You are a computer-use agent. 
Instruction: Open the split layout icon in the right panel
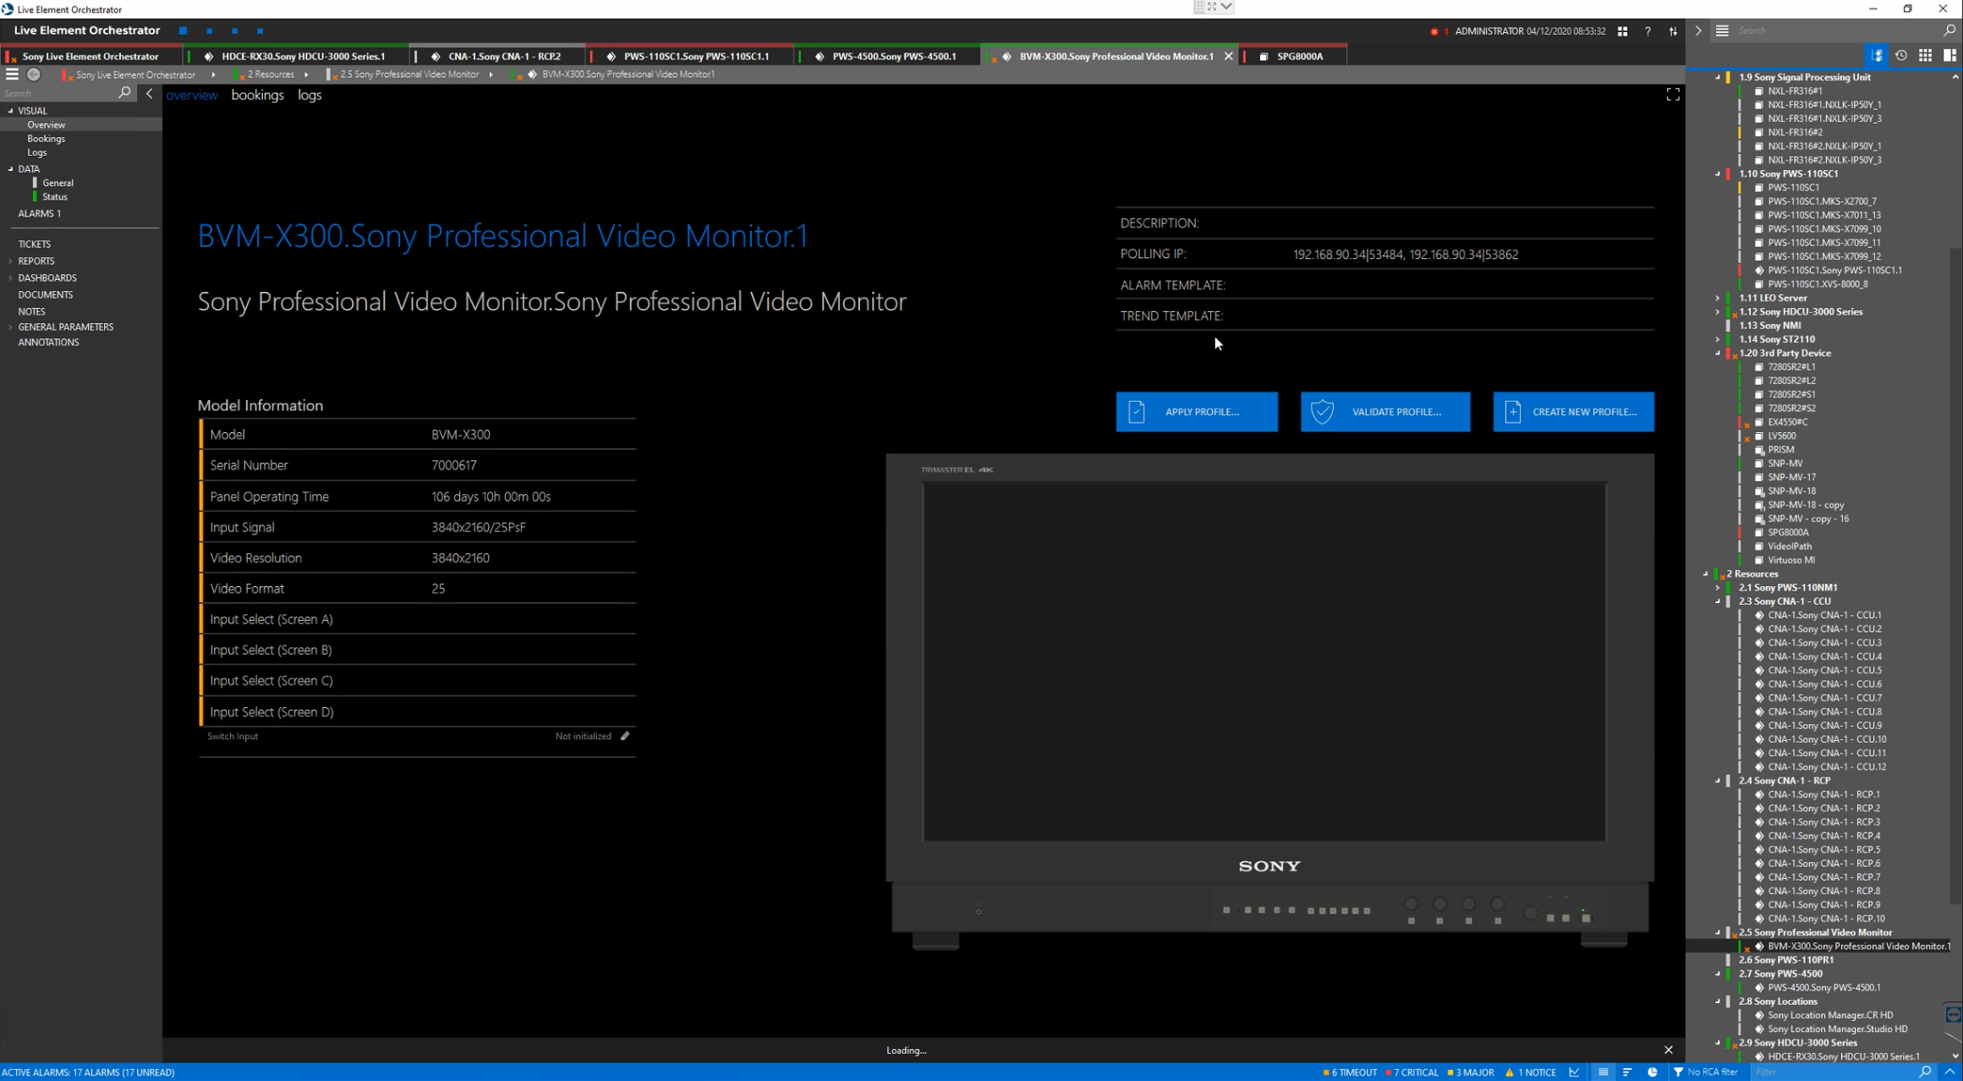pyautogui.click(x=1949, y=56)
